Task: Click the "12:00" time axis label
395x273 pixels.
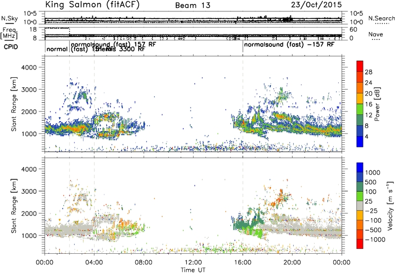Action: point(193,263)
